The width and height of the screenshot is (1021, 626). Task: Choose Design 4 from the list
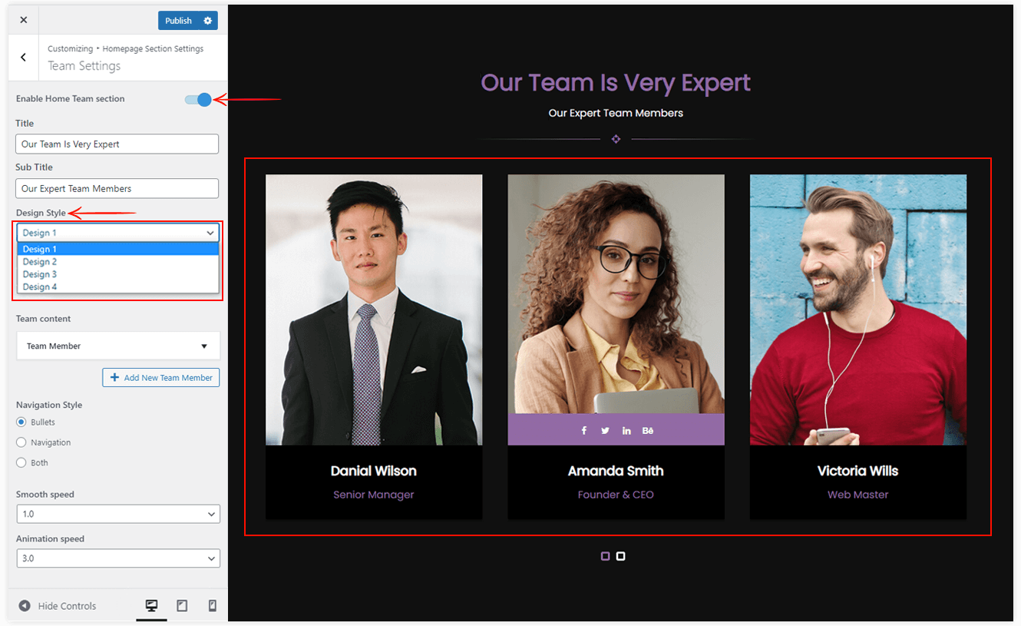click(x=118, y=287)
